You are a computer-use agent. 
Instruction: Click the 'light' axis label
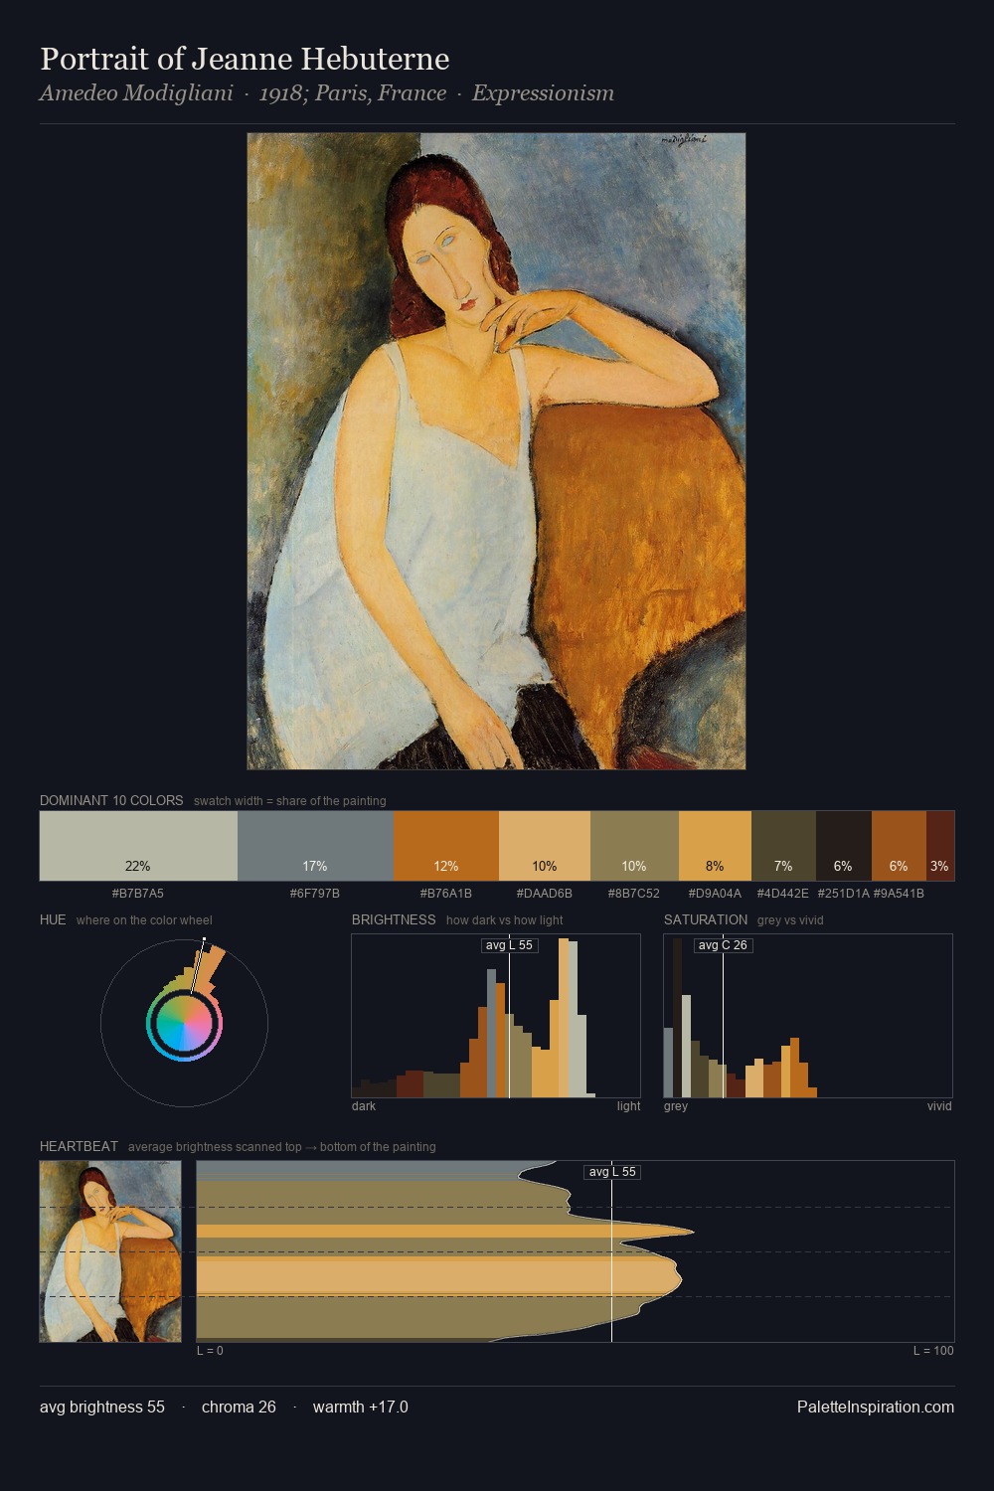point(629,1105)
